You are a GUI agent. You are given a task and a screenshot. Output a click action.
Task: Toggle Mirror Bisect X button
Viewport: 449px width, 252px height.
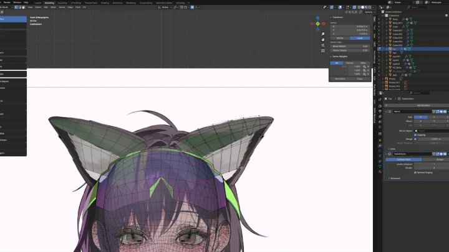tap(421, 121)
